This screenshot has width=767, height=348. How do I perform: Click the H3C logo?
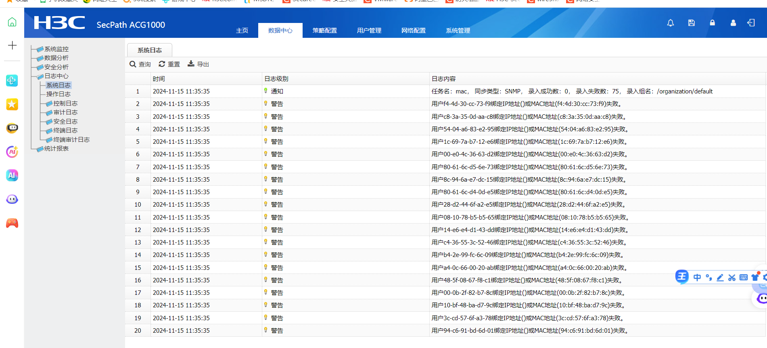coord(60,23)
